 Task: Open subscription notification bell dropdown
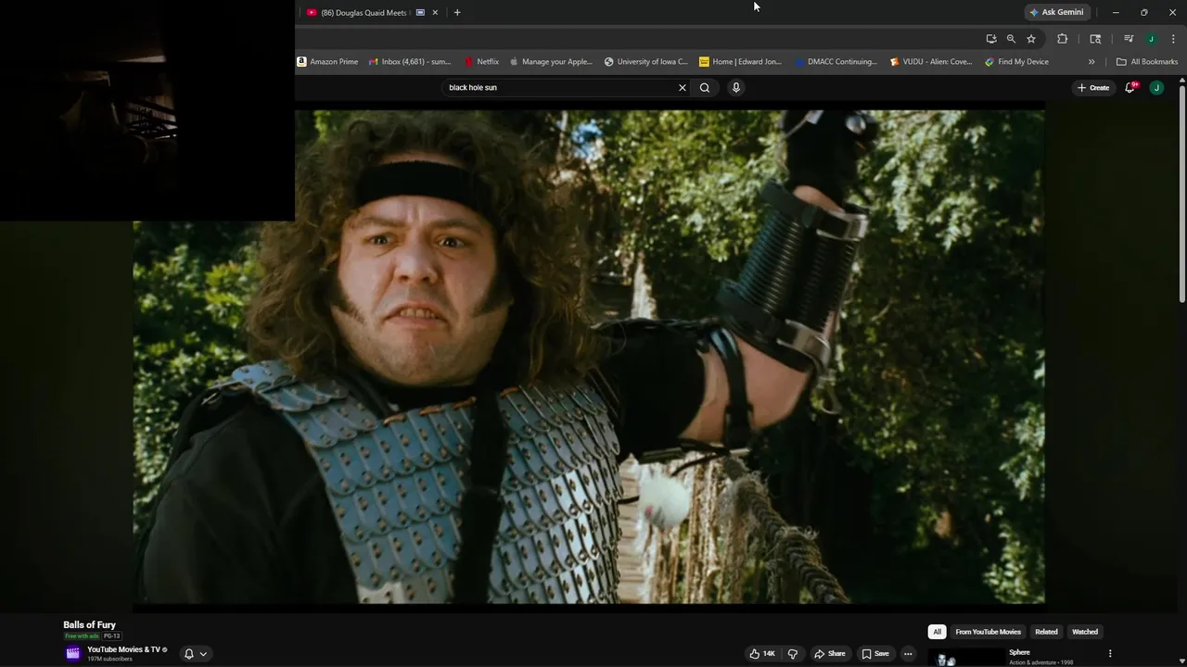pos(196,654)
